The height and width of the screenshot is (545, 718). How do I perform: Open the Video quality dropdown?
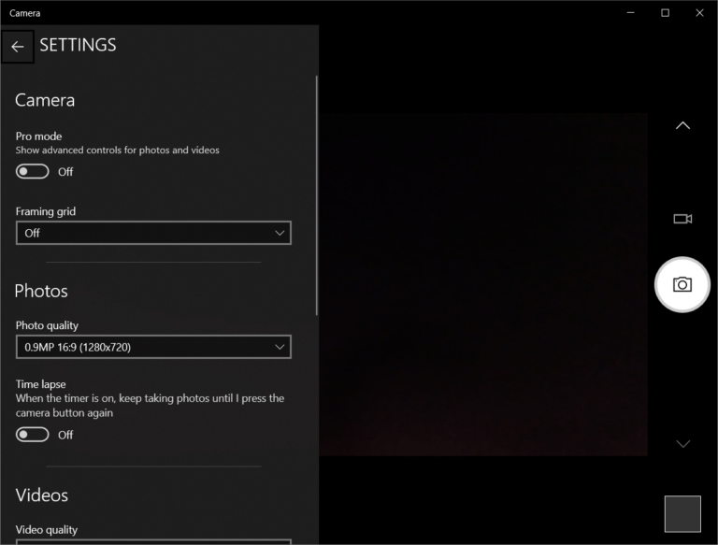pos(153,542)
